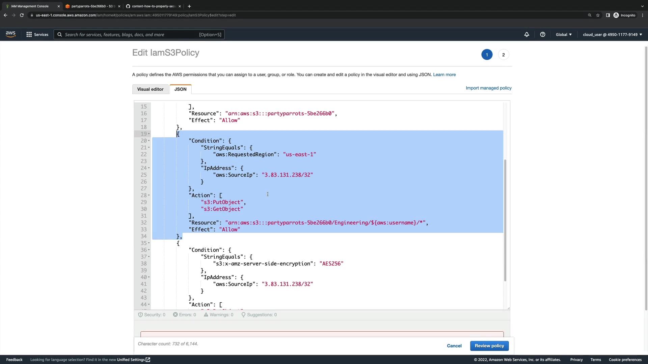Switch to partyparrots S3 browser tab
Viewport: 648px width, 364px height.
pos(92,6)
